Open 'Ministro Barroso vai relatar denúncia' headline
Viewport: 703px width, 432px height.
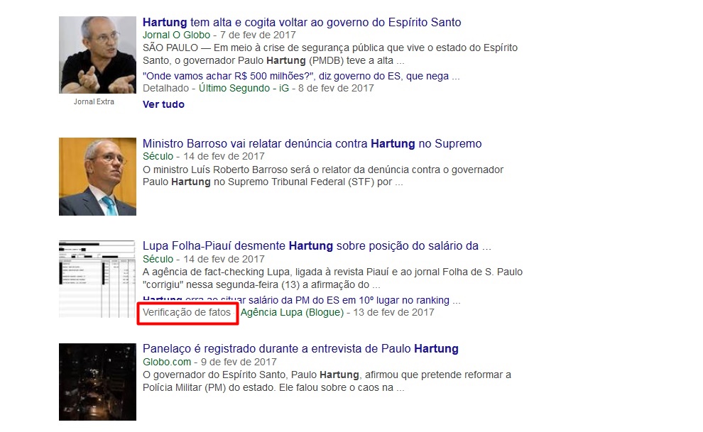[x=312, y=144]
